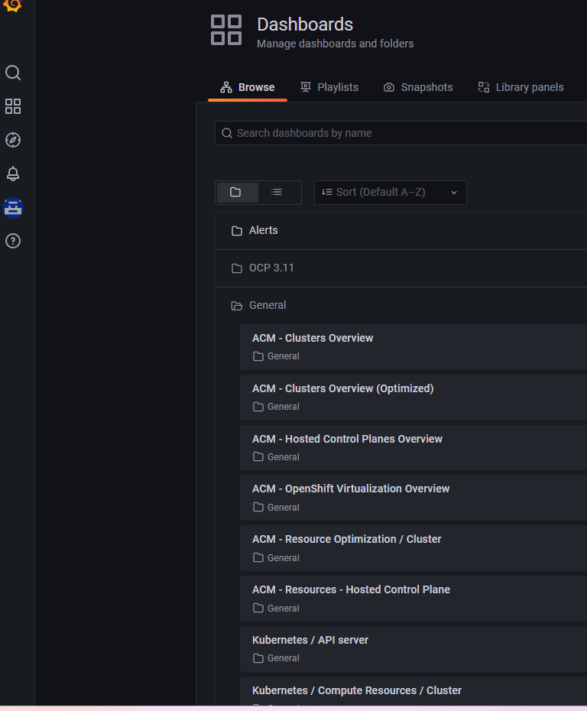This screenshot has height=711, width=587.
Task: Switch to the Snapshots tab
Action: 418,87
